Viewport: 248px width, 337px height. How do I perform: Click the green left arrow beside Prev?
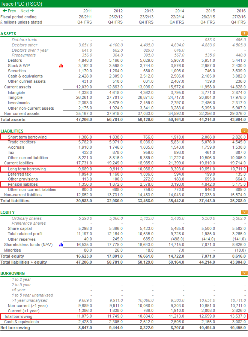[x=5, y=11]
